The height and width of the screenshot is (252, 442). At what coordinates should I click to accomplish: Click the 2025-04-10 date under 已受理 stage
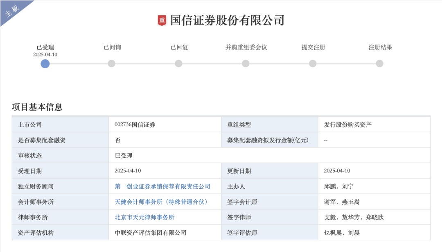pos(45,55)
